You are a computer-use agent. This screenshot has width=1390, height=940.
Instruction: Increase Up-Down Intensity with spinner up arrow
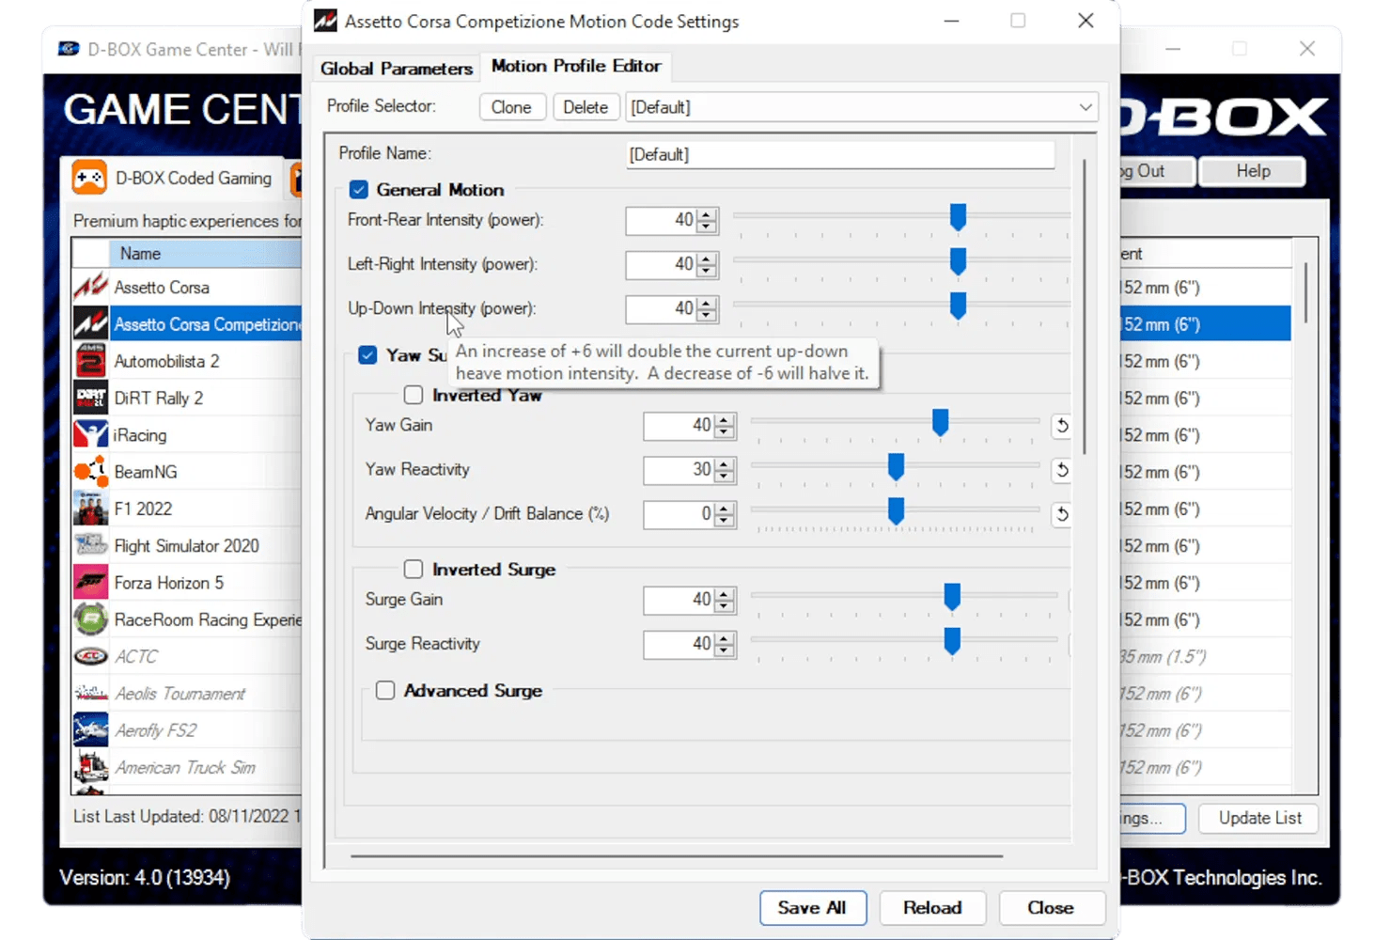[x=707, y=304]
